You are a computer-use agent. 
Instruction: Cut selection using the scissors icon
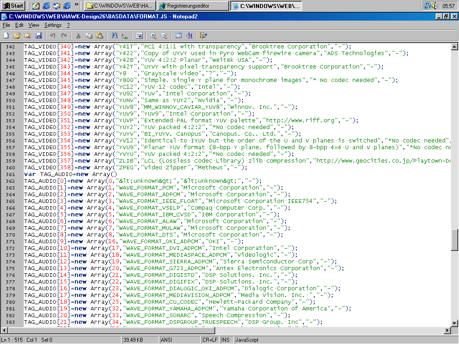pyautogui.click(x=78, y=35)
